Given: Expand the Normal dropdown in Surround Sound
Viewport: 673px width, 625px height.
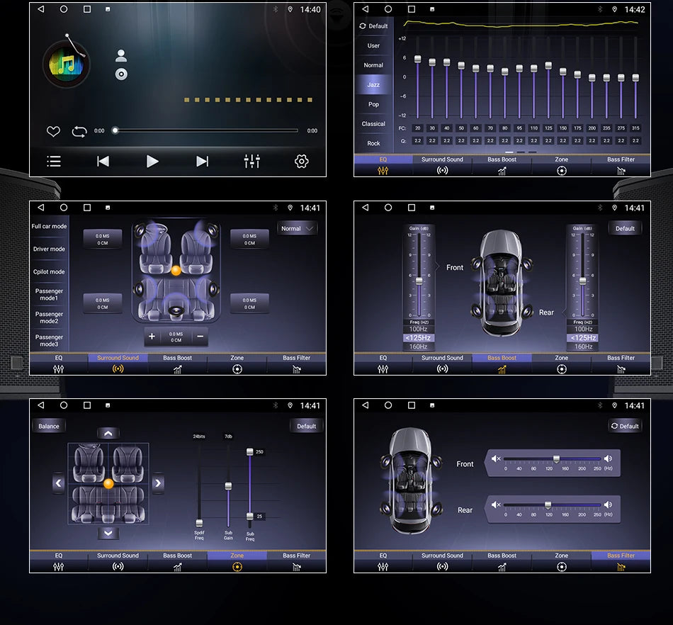Looking at the screenshot, I should coord(298,228).
